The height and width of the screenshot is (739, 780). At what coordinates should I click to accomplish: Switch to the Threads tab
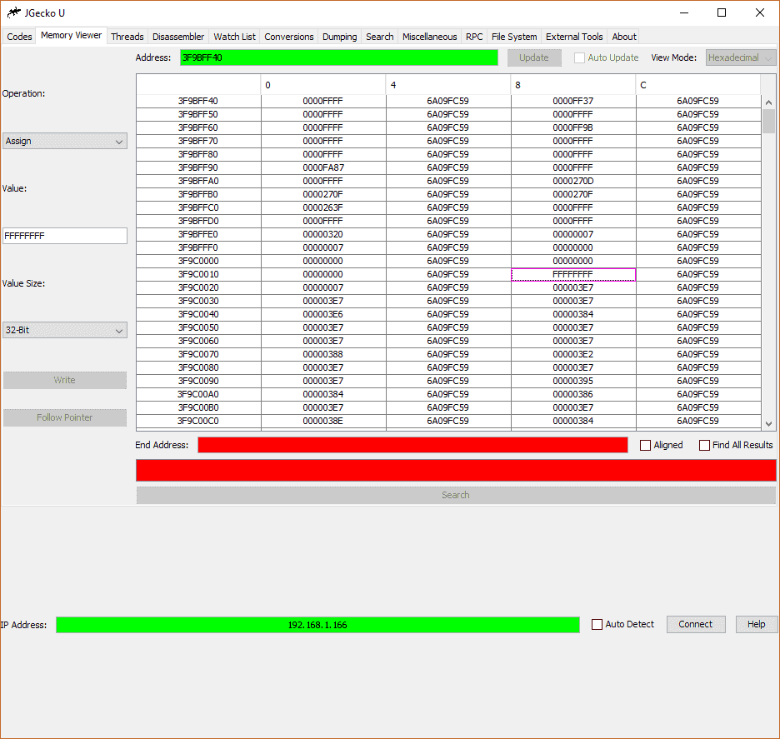(x=127, y=37)
